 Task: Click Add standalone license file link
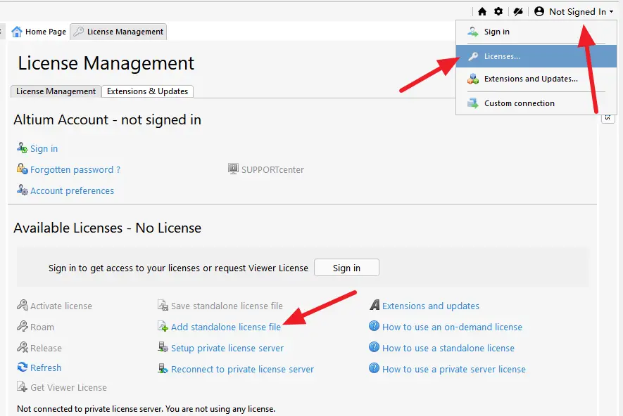coord(226,327)
